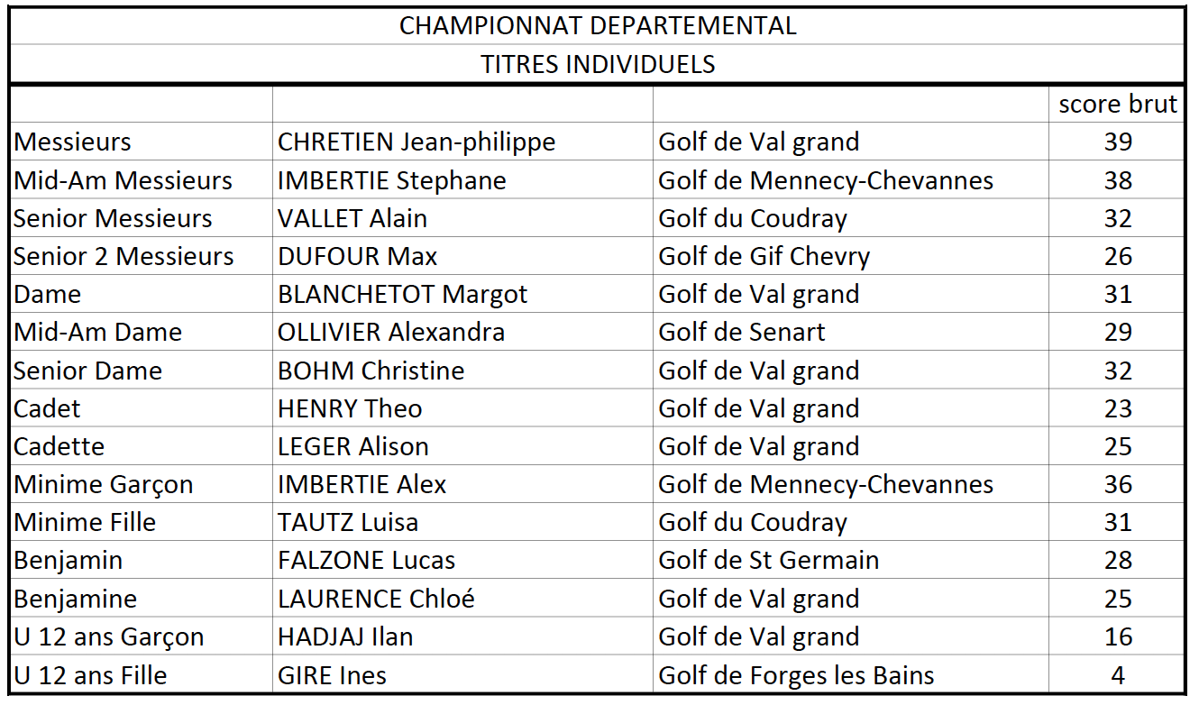Select the score 4 cell for GIRE Ines

pyautogui.click(x=1117, y=675)
